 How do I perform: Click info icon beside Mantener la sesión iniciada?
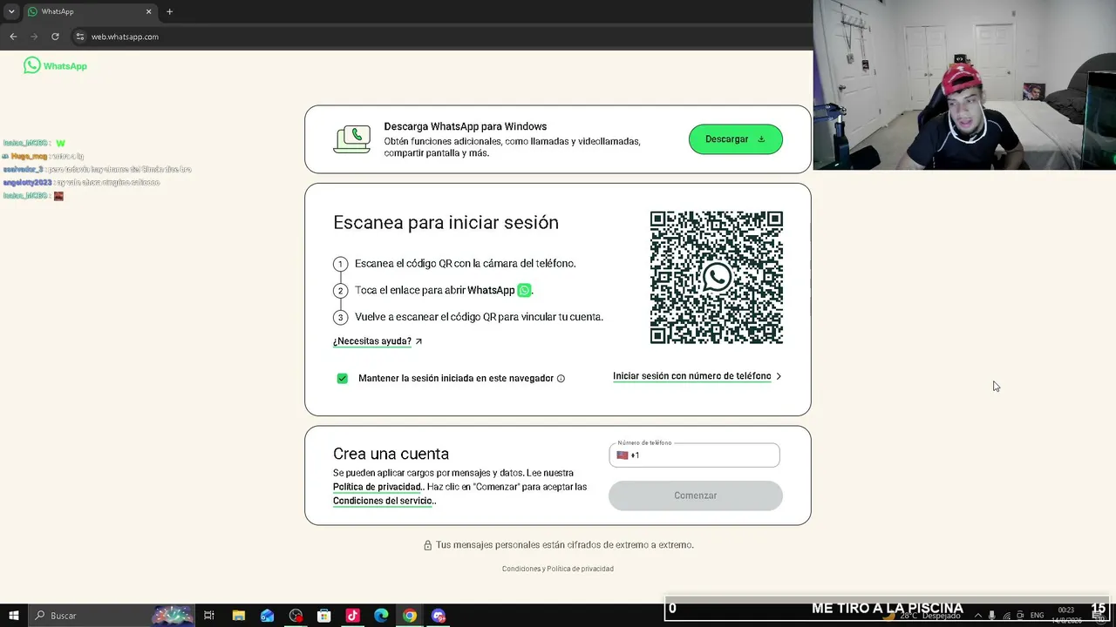[561, 379]
